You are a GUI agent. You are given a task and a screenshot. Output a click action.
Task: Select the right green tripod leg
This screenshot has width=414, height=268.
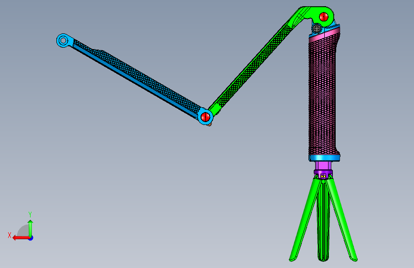(x=342, y=219)
